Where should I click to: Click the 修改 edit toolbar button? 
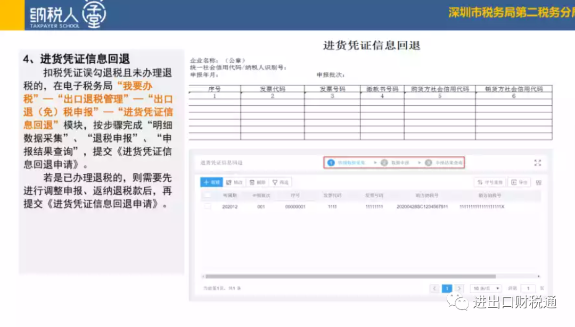[234, 182]
